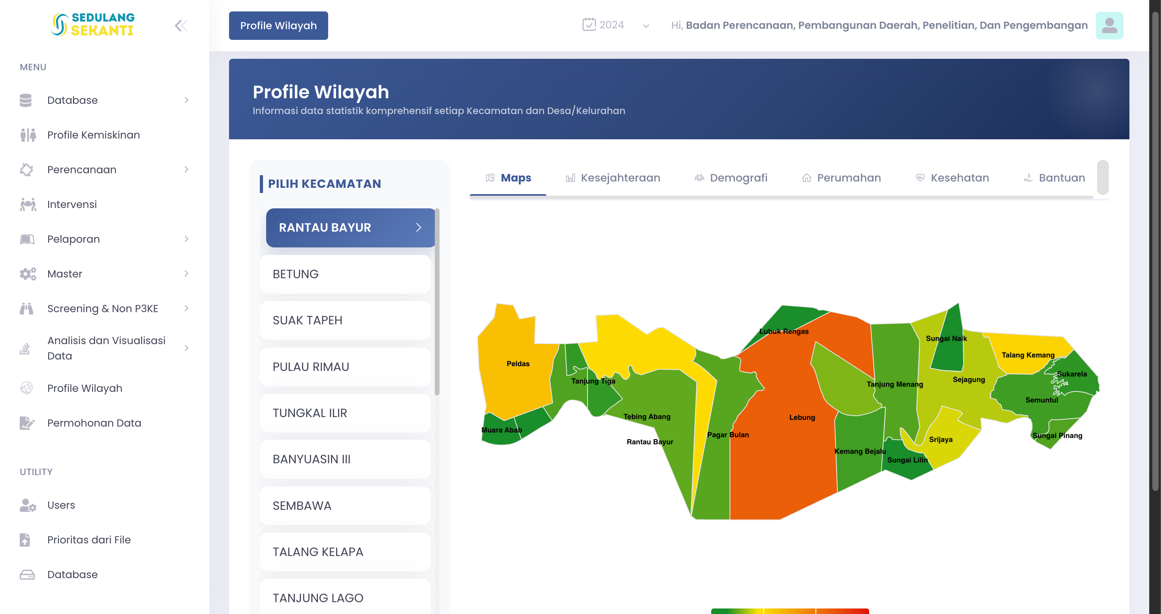
Task: Click the Profile Kemiskinan people icon
Action: pyautogui.click(x=28, y=135)
